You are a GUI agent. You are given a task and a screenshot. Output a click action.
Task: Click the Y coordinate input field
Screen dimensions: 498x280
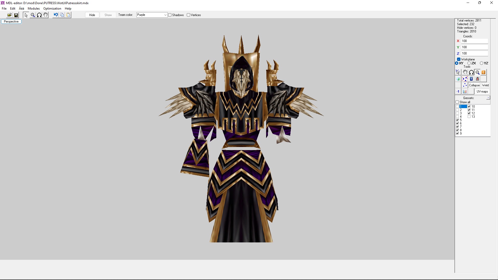click(x=475, y=47)
